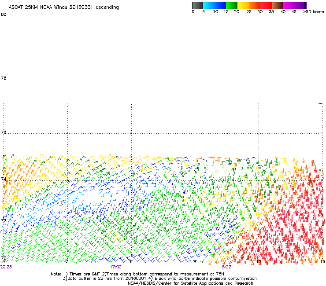Click the '35' label under the color legend

click(271, 12)
